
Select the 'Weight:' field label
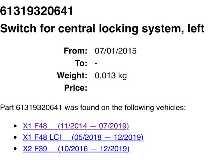coord(72,76)
